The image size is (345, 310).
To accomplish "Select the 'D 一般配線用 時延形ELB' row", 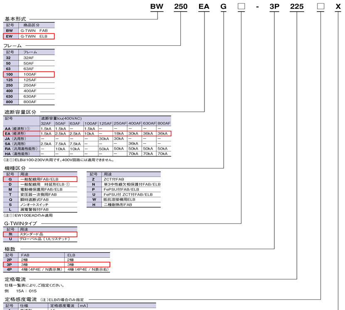I will (x=40, y=185).
